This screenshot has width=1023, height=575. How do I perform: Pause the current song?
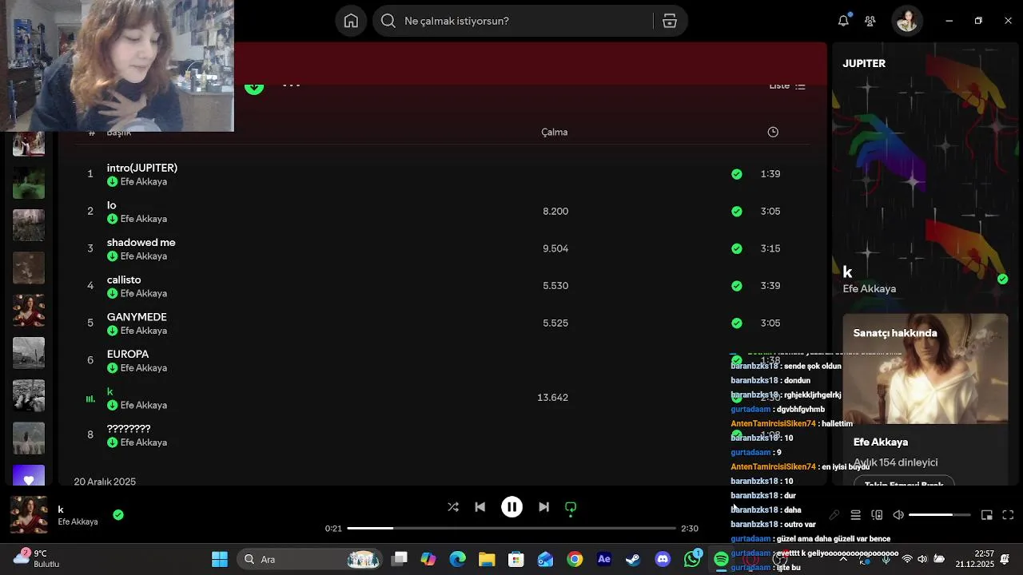pyautogui.click(x=511, y=507)
